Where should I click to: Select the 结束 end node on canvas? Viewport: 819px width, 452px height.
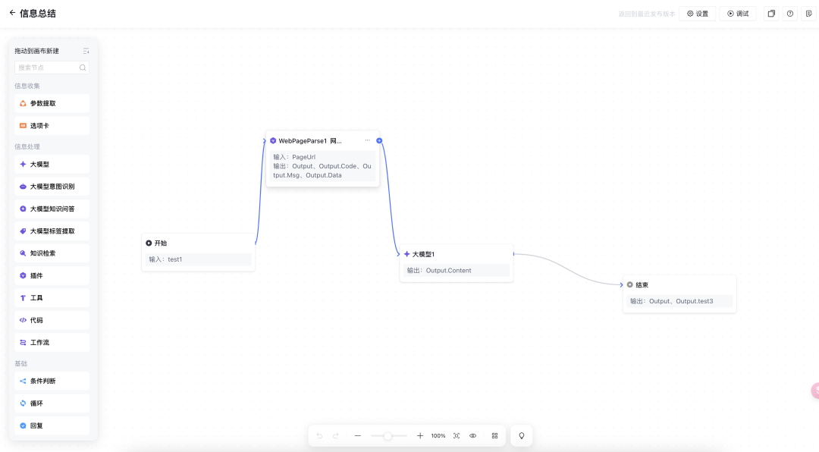(x=679, y=285)
